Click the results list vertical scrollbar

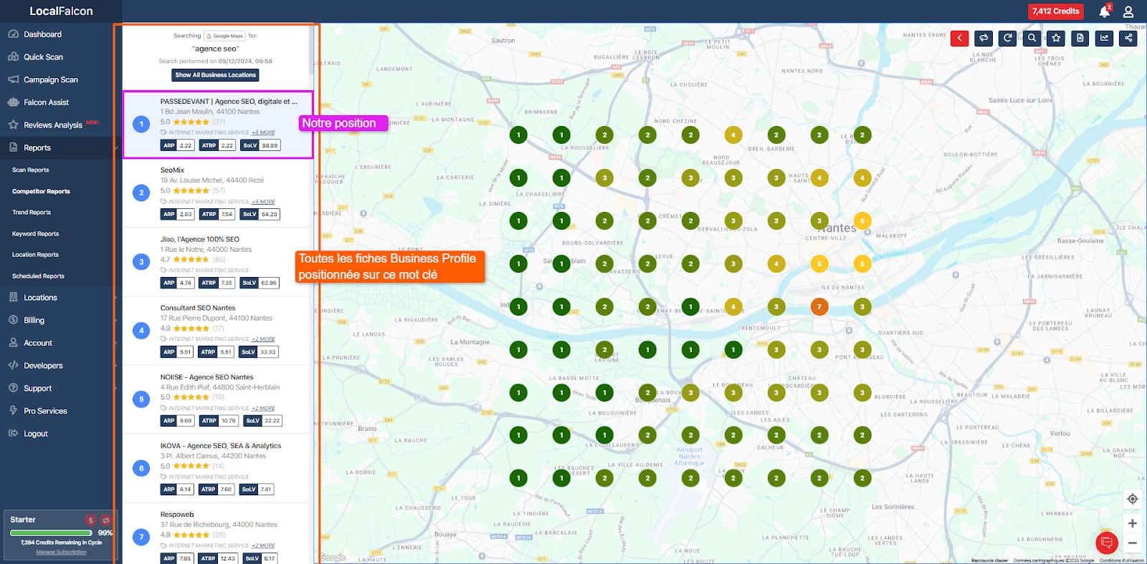tap(311, 50)
